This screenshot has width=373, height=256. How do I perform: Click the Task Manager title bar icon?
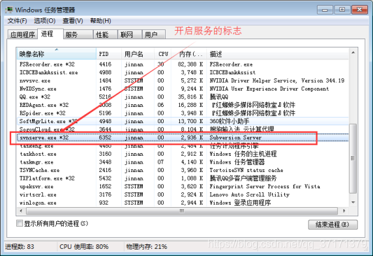(x=9, y=10)
